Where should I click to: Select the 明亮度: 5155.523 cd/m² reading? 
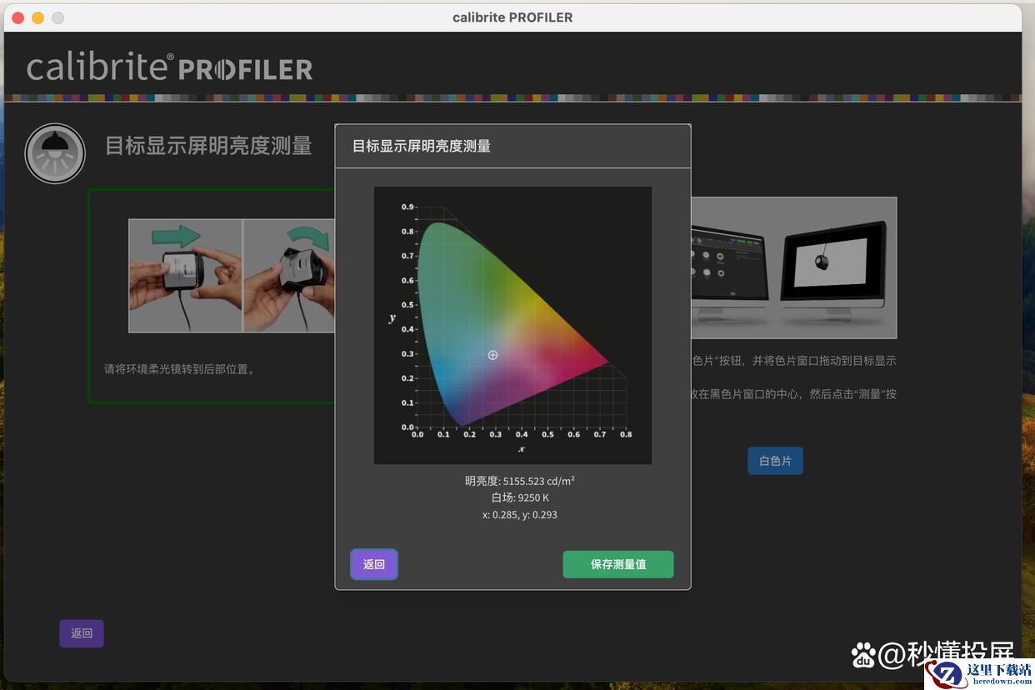(x=520, y=481)
